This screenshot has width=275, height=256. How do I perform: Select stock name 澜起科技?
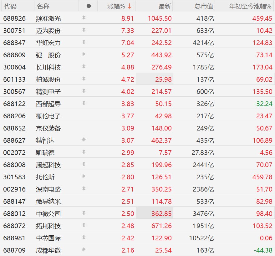pos(48,165)
